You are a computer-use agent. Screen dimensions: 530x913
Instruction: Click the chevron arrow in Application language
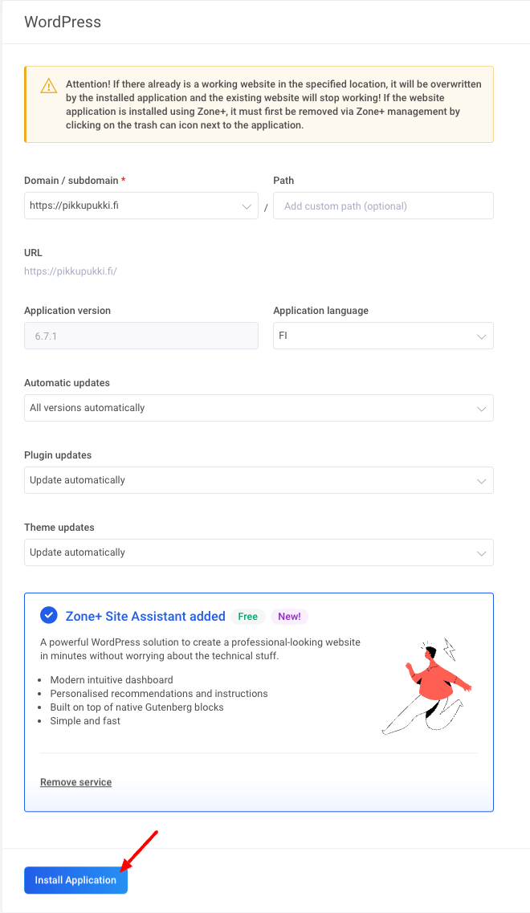482,336
